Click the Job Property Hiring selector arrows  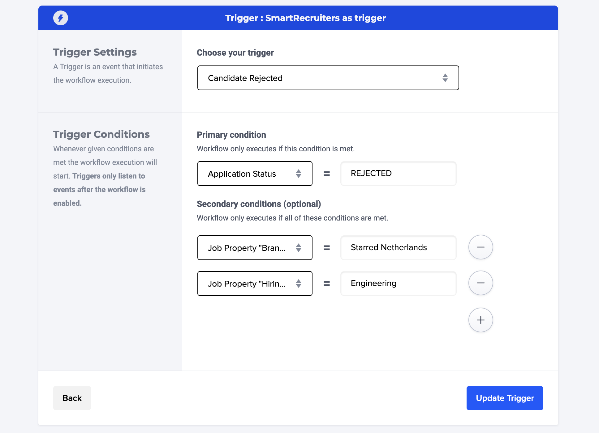coord(298,284)
